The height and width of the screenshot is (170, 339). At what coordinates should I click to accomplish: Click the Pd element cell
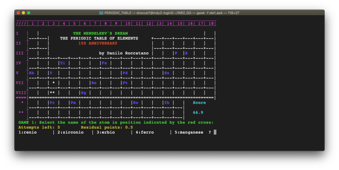(x=125, y=73)
